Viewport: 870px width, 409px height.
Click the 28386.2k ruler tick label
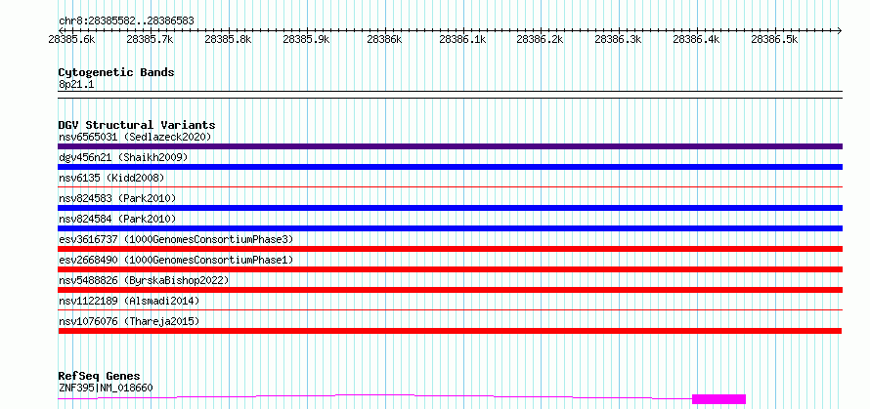click(541, 39)
